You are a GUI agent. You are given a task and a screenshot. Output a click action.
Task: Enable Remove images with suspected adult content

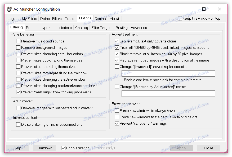click(x=18, y=108)
